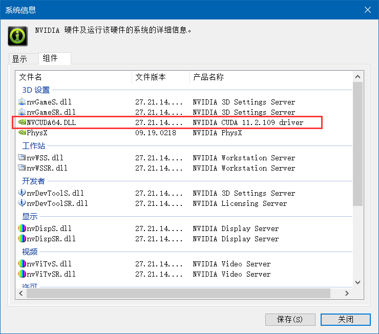Screen dimensions: 379x334
Task: Click the nvDevToolSR.dll info icon
Action: [22, 203]
